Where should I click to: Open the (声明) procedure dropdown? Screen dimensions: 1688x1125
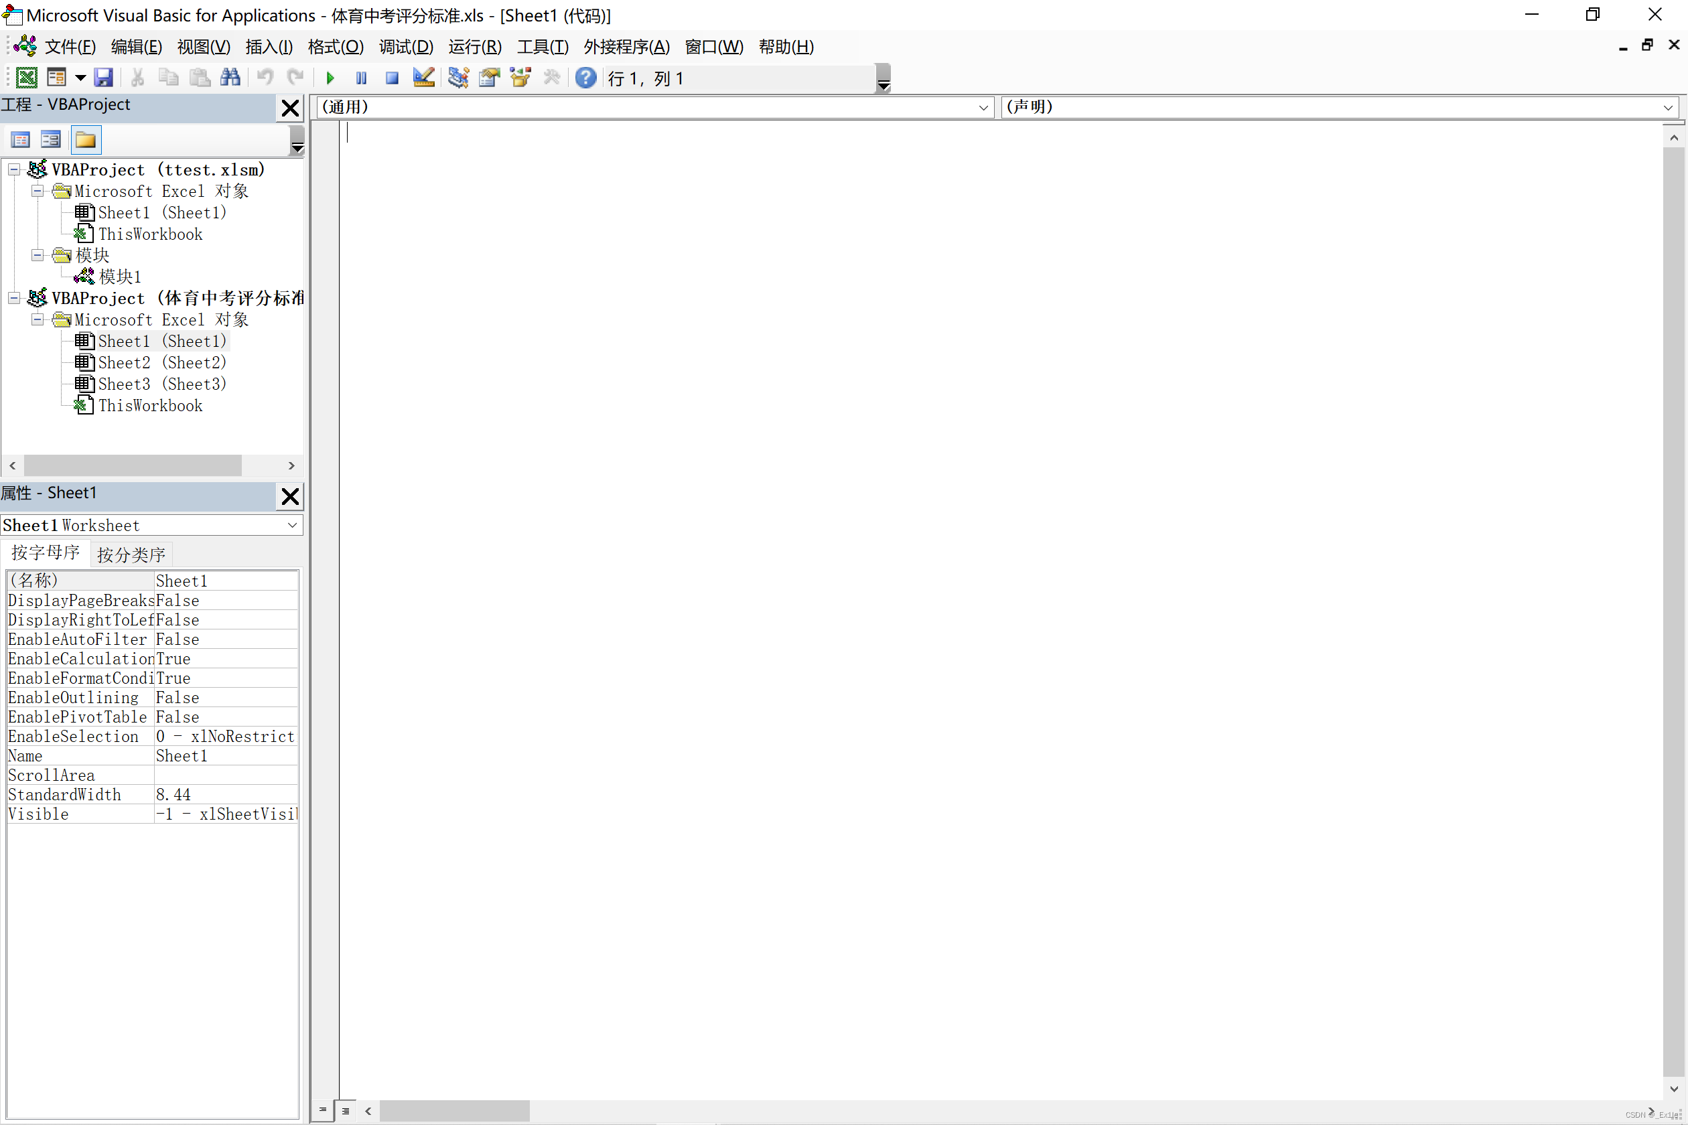(1667, 108)
